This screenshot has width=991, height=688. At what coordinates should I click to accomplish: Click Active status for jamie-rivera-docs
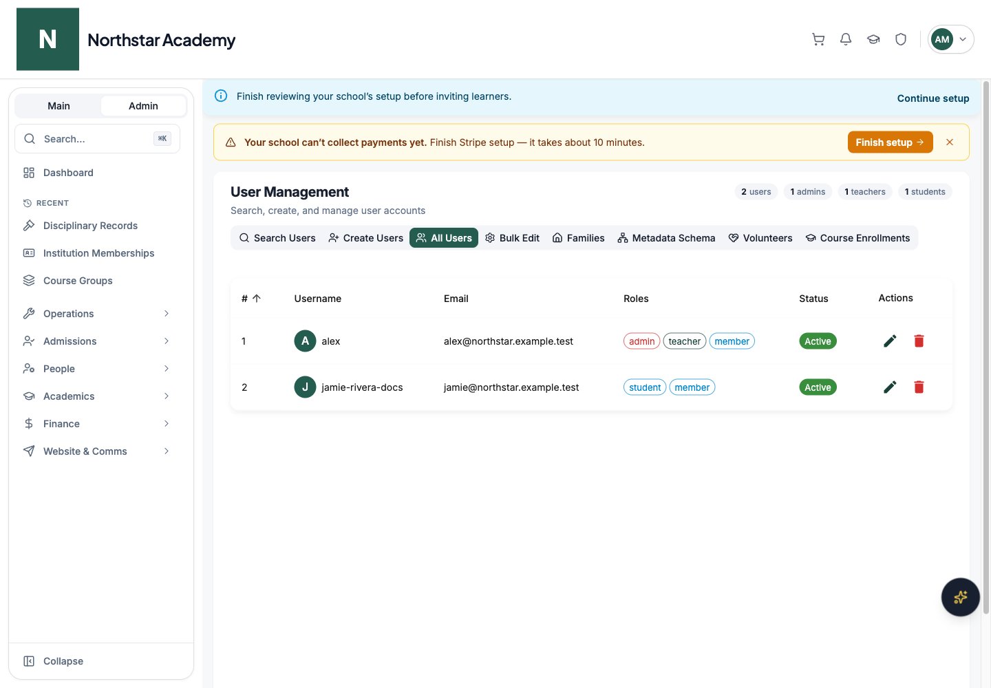(x=818, y=387)
